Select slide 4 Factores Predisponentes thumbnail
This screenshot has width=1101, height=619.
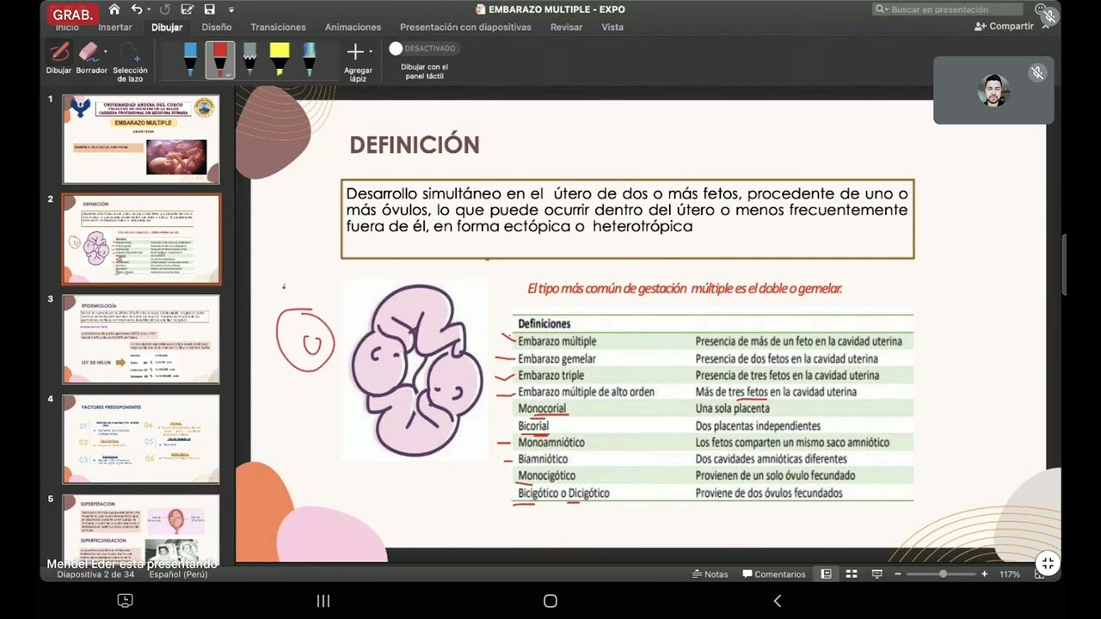coord(141,439)
